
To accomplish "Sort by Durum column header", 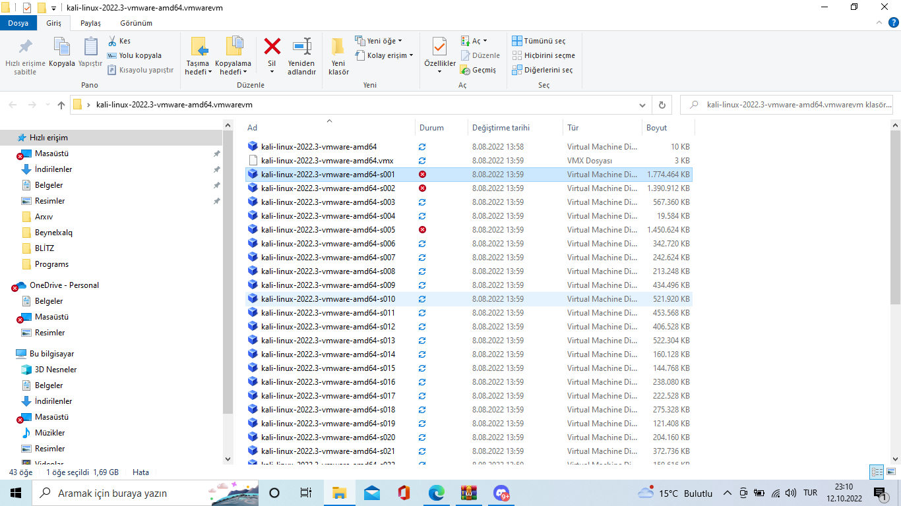I will click(x=441, y=128).
